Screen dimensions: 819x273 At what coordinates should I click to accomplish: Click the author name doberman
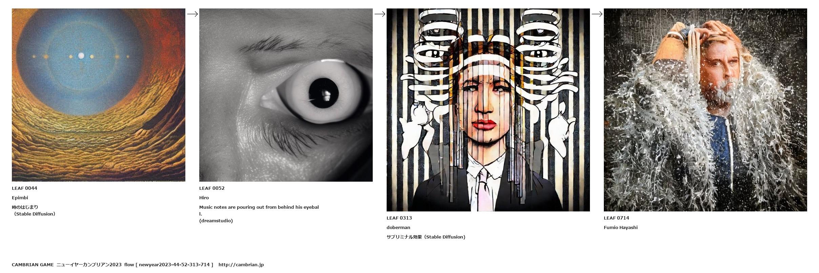pos(398,227)
